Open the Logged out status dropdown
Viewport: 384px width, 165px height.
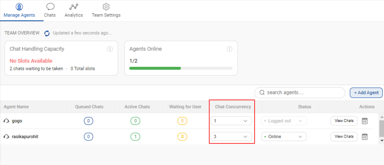pyautogui.click(x=284, y=121)
